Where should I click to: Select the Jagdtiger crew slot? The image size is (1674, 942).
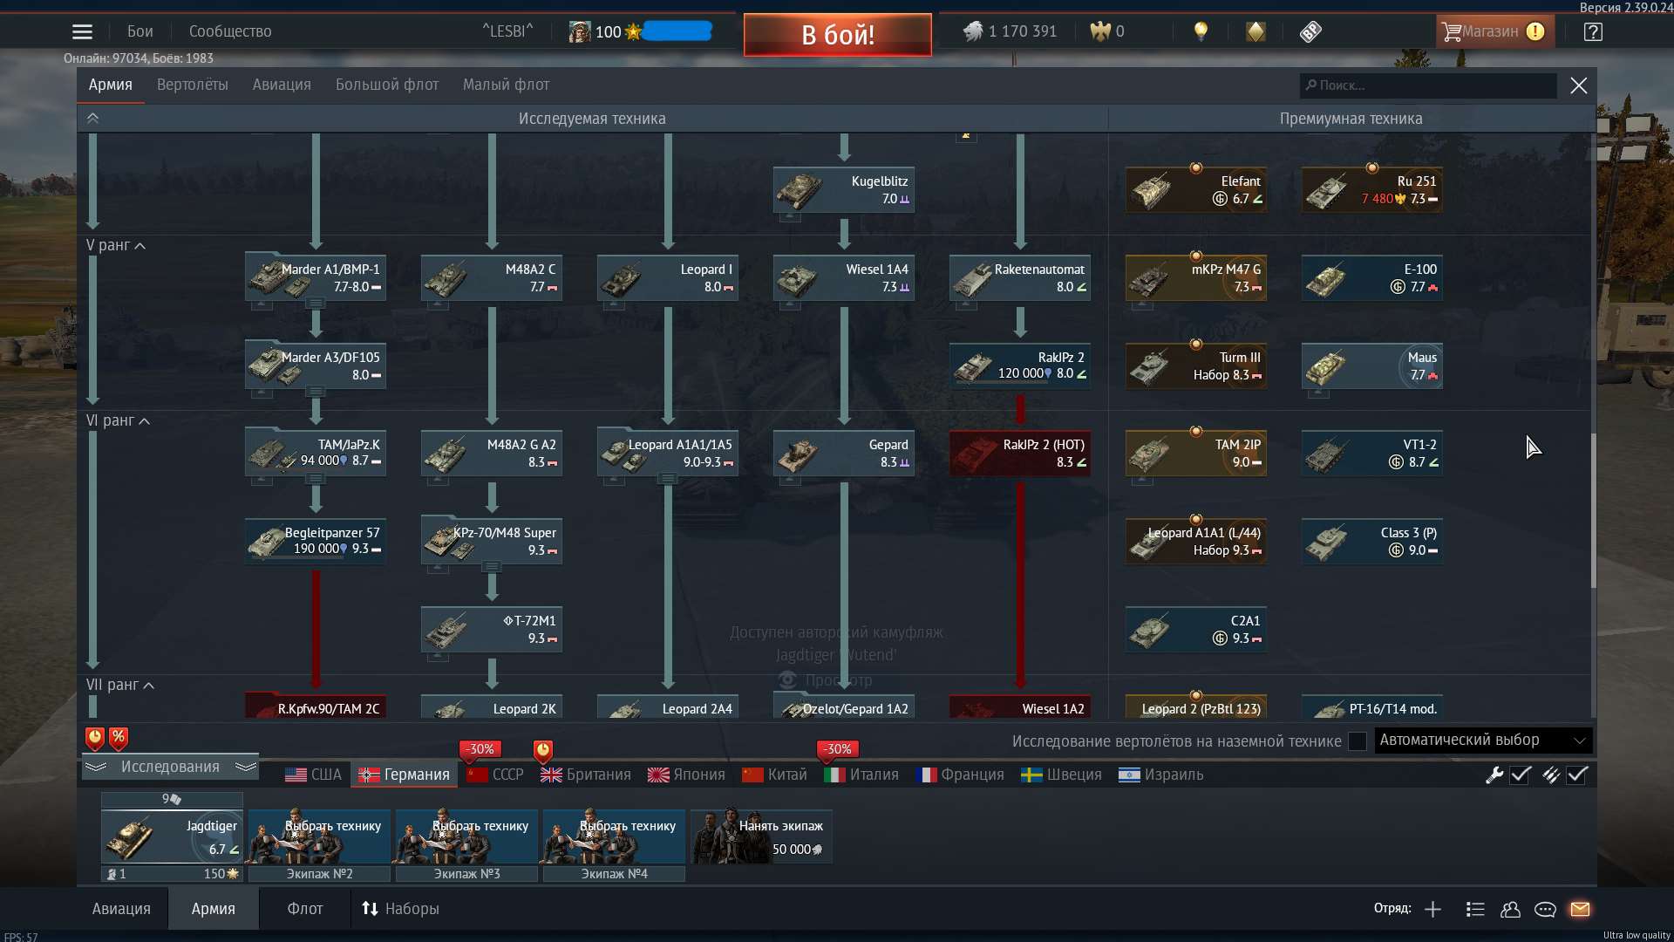(172, 836)
